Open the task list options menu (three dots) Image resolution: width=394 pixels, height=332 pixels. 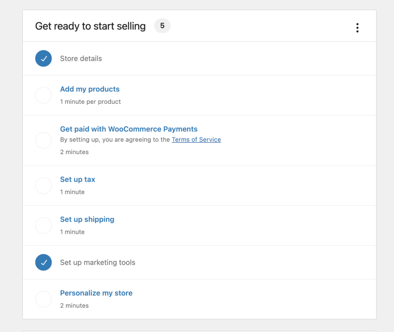pos(358,28)
